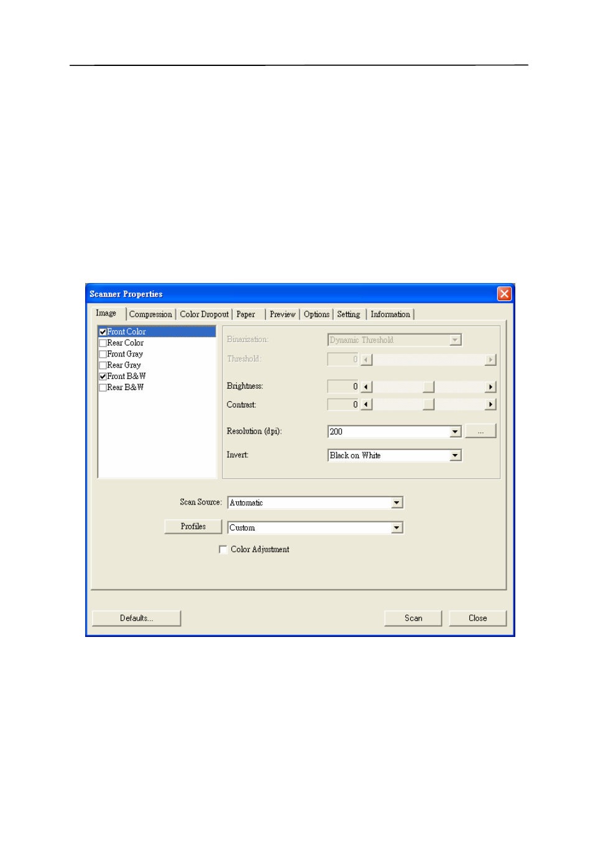The height and width of the screenshot is (841, 593).
Task: Open the Color Dropout tab
Action: [205, 315]
